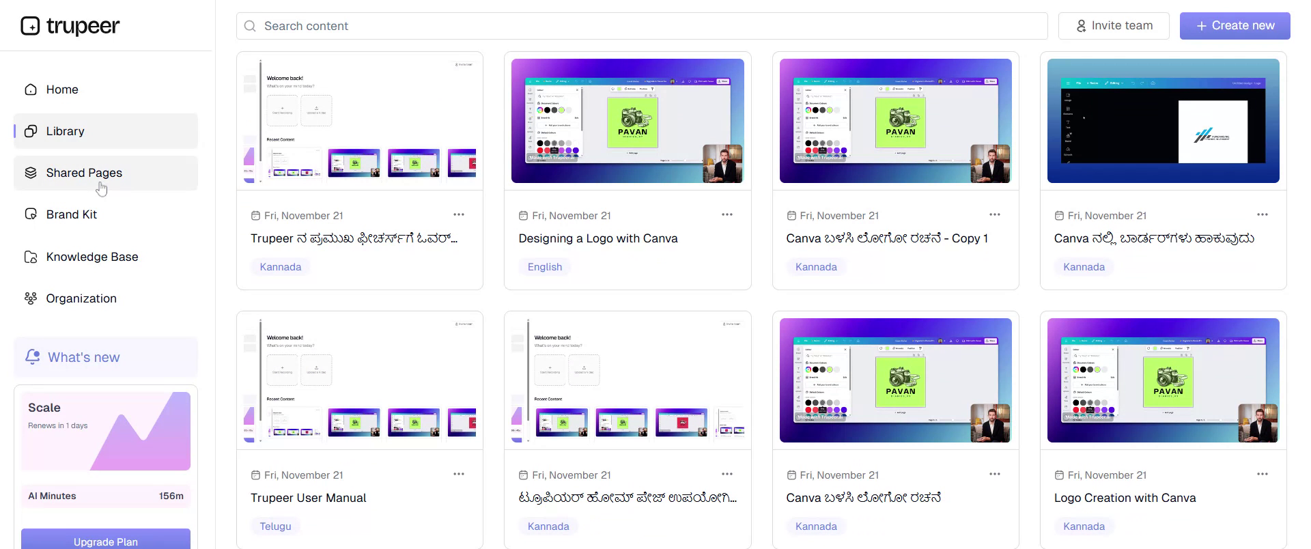
Task: Click title Designing a Logo with Canva
Action: click(x=598, y=238)
